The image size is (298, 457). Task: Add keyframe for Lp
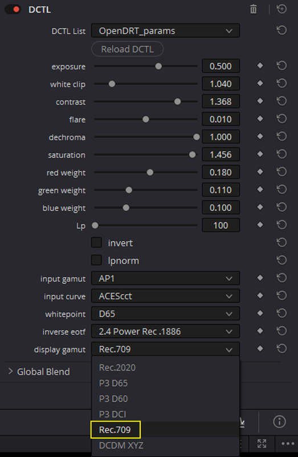260,225
